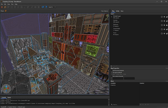
Task: Click the second custom bounds input field
Action: 129,78
